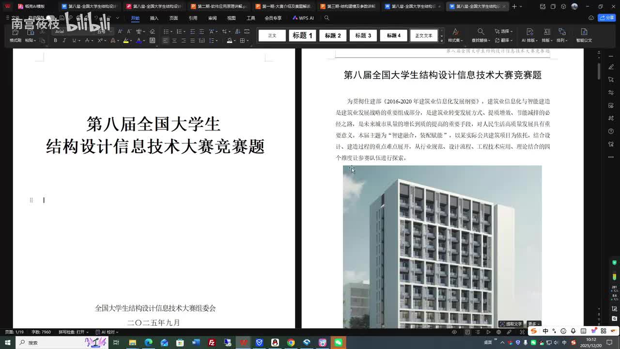Toggle the show paragraph marks button
Screen dimensions: 620x349
coord(224,31)
